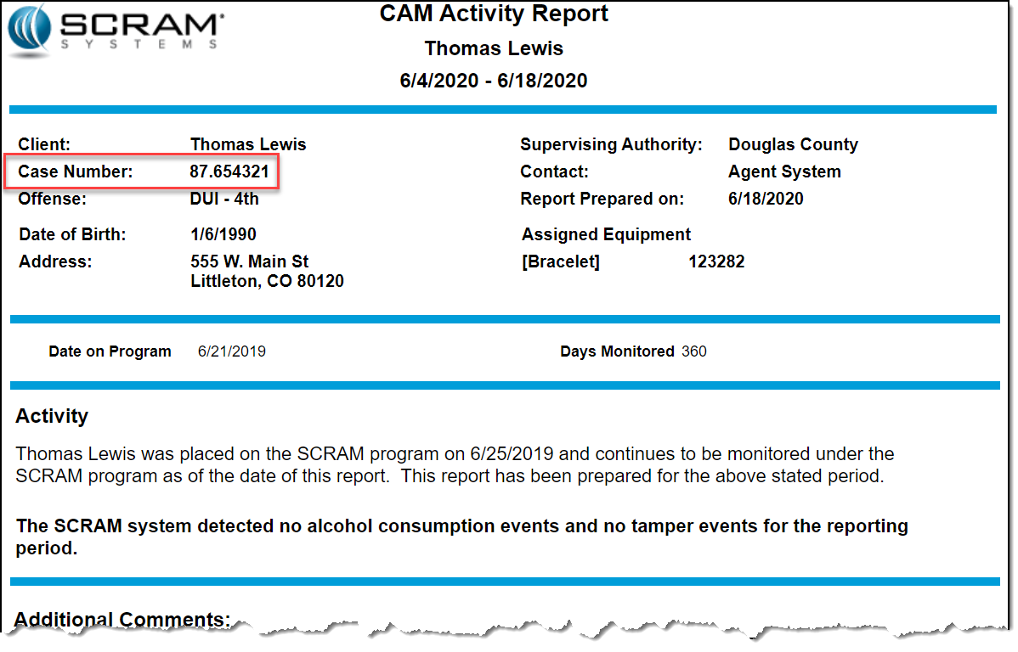
Task: Select the Thomas Lewis name under the title
Action: (x=494, y=48)
